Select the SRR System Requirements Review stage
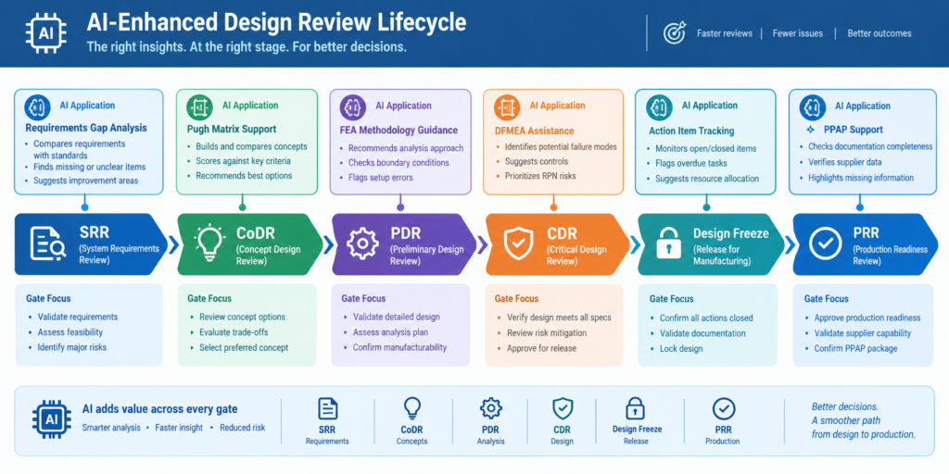Viewport: 949px width, 474px height. point(91,244)
